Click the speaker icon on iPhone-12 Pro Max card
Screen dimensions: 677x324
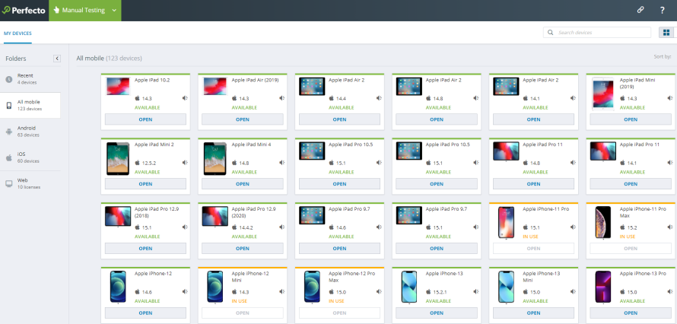[x=379, y=291]
